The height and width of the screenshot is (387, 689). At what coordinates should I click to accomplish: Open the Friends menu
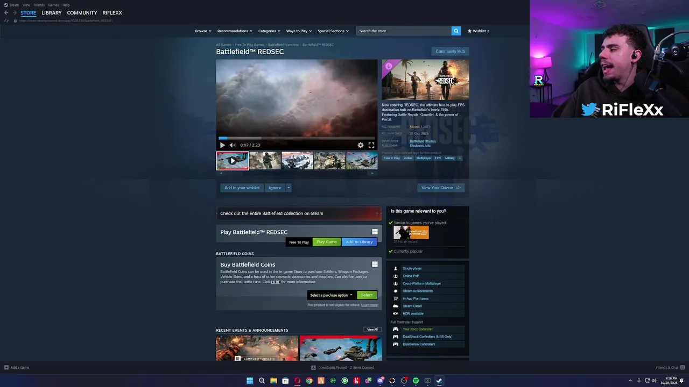coord(39,5)
